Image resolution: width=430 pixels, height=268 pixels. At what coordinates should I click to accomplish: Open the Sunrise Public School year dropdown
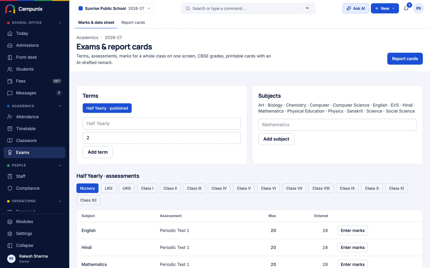(x=114, y=8)
